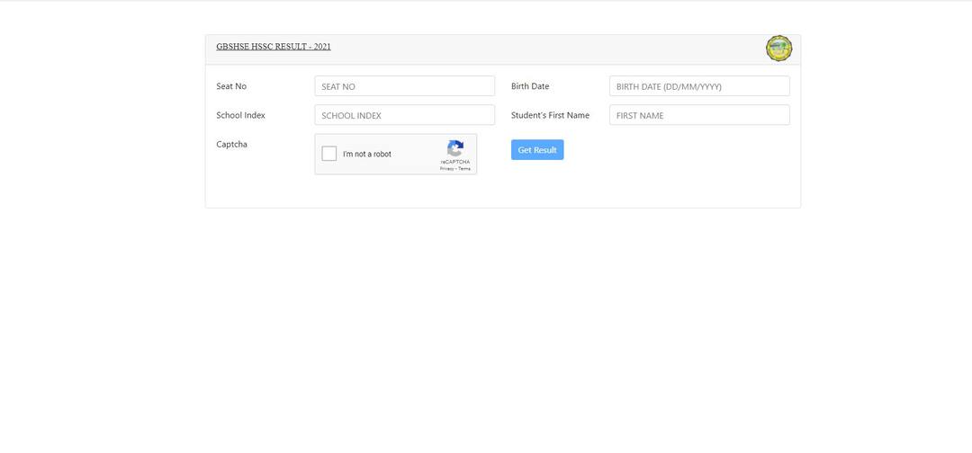The image size is (972, 453).
Task: Click the board emblem logo in header
Action: (x=778, y=49)
